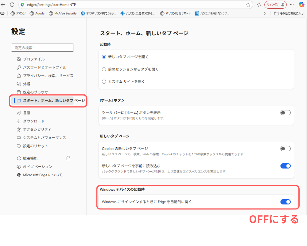Open 拡張機能 in new tab via external link icon

point(68,158)
